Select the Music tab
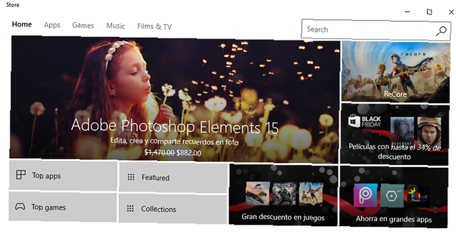This screenshot has height=235, width=456. (x=115, y=26)
